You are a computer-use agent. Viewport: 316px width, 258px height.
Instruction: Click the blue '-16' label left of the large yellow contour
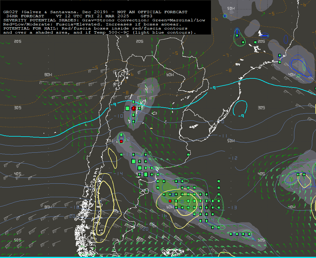tap(162, 216)
